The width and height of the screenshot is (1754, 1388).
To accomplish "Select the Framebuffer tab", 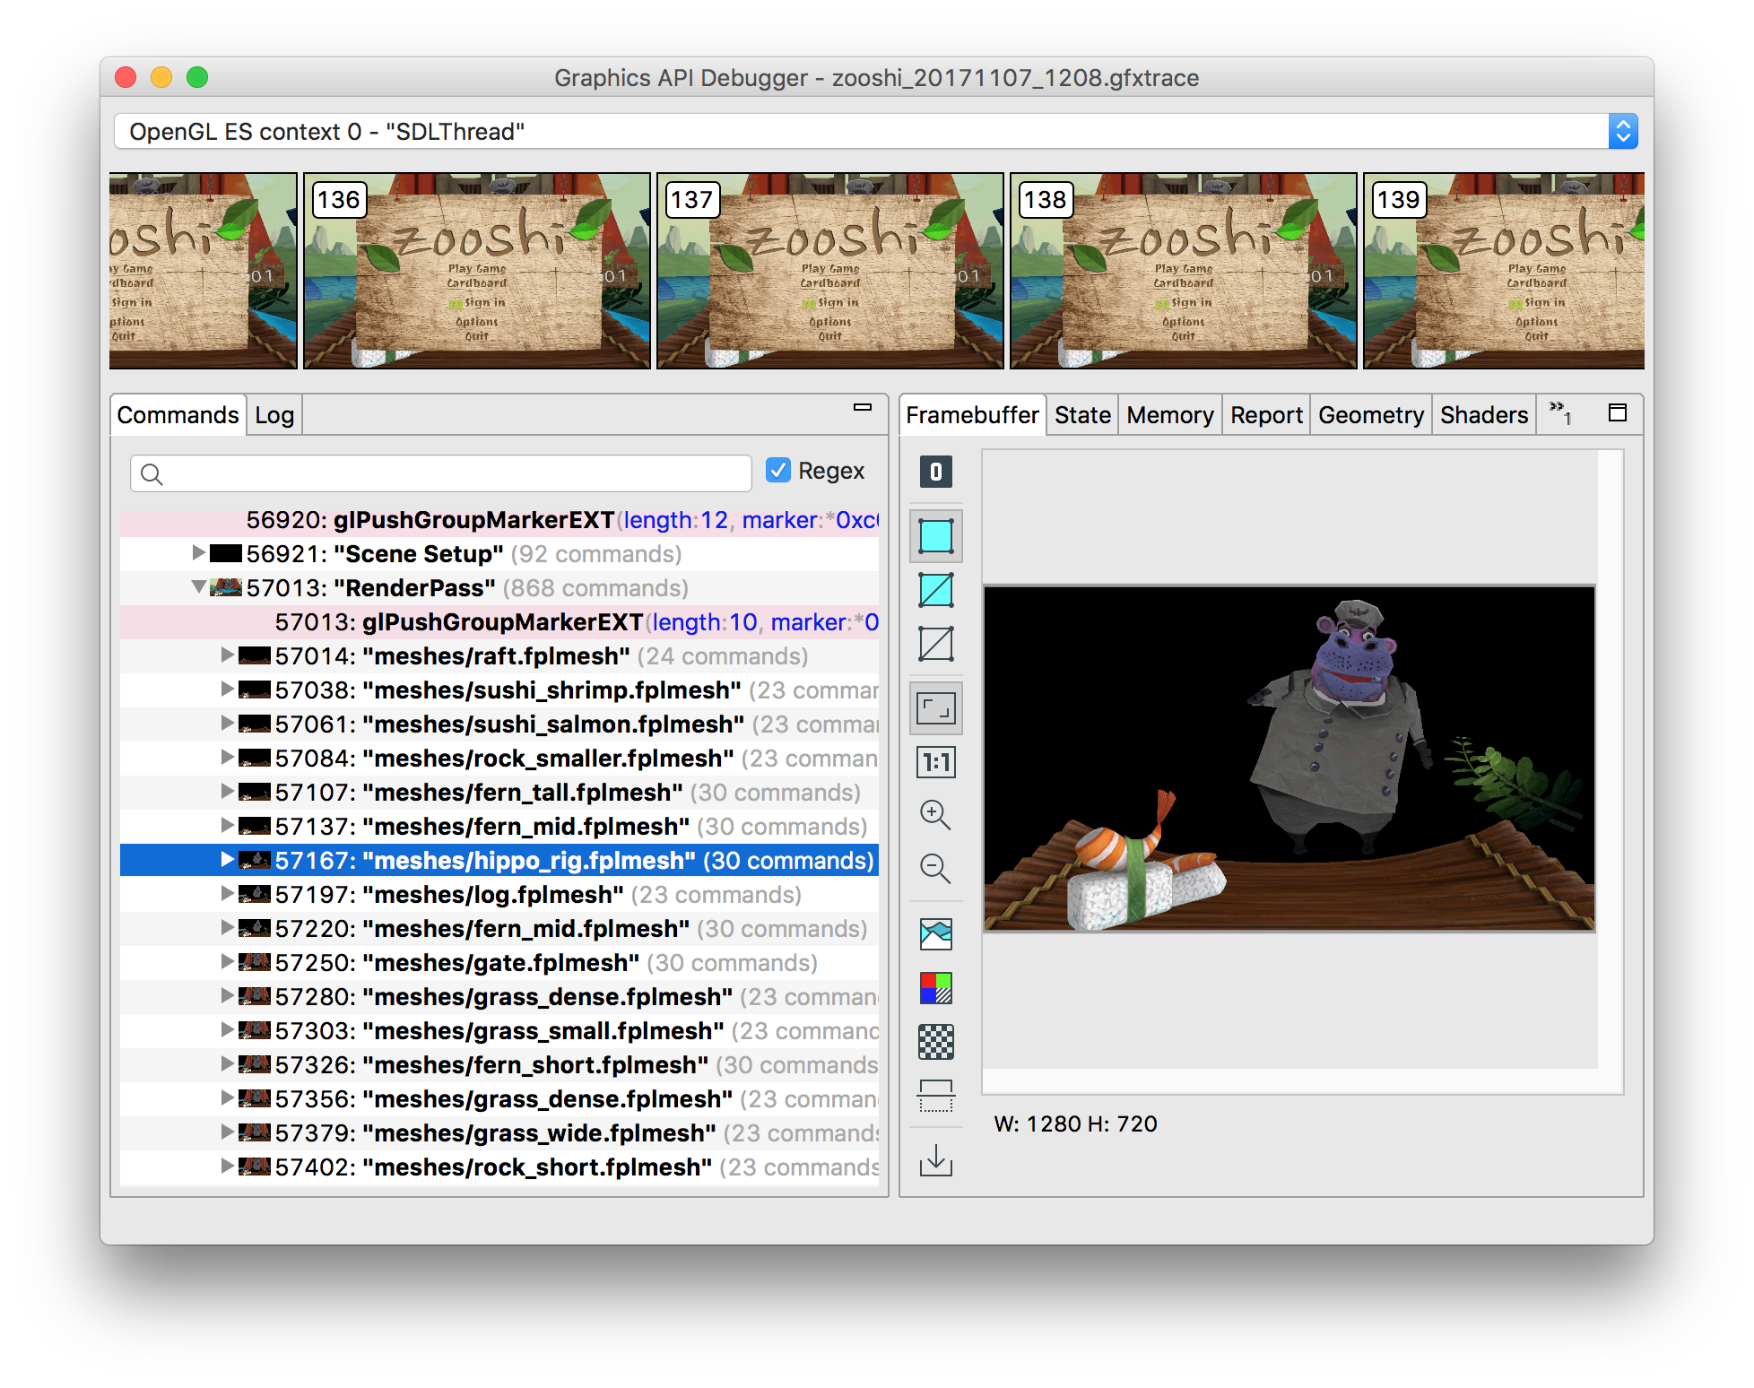I will coord(972,415).
